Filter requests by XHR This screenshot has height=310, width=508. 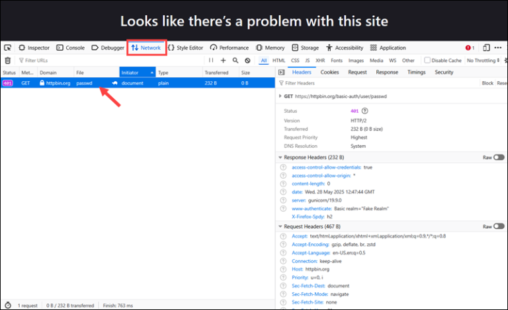[x=320, y=61]
